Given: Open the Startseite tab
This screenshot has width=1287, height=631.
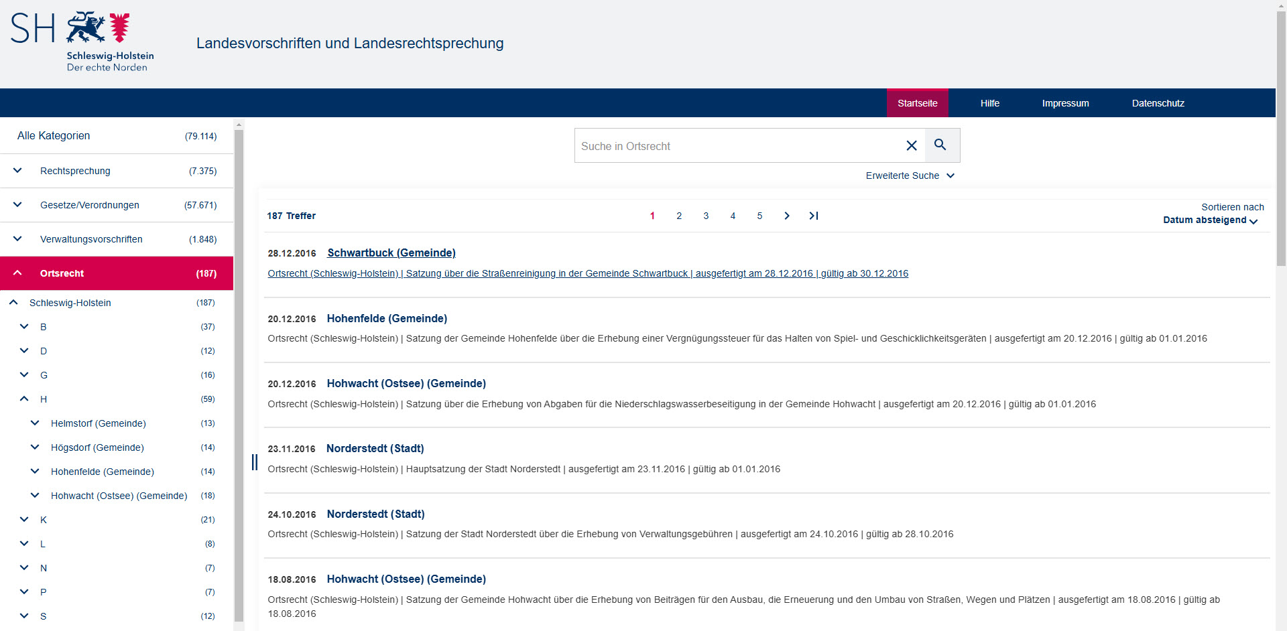Looking at the screenshot, I should coord(918,103).
